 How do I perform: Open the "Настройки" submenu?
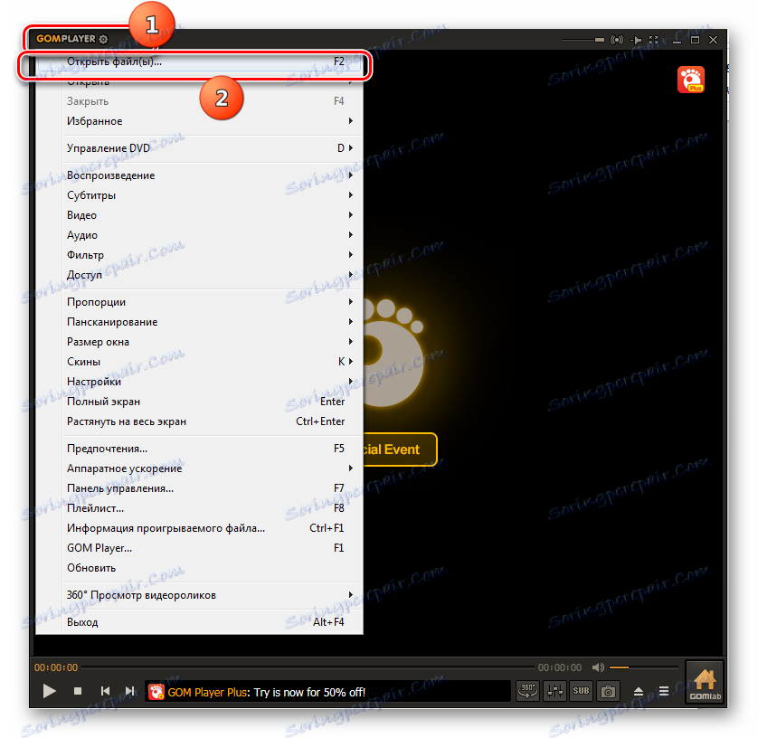coord(199,381)
